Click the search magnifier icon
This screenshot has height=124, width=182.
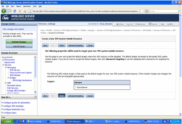tap(179, 11)
